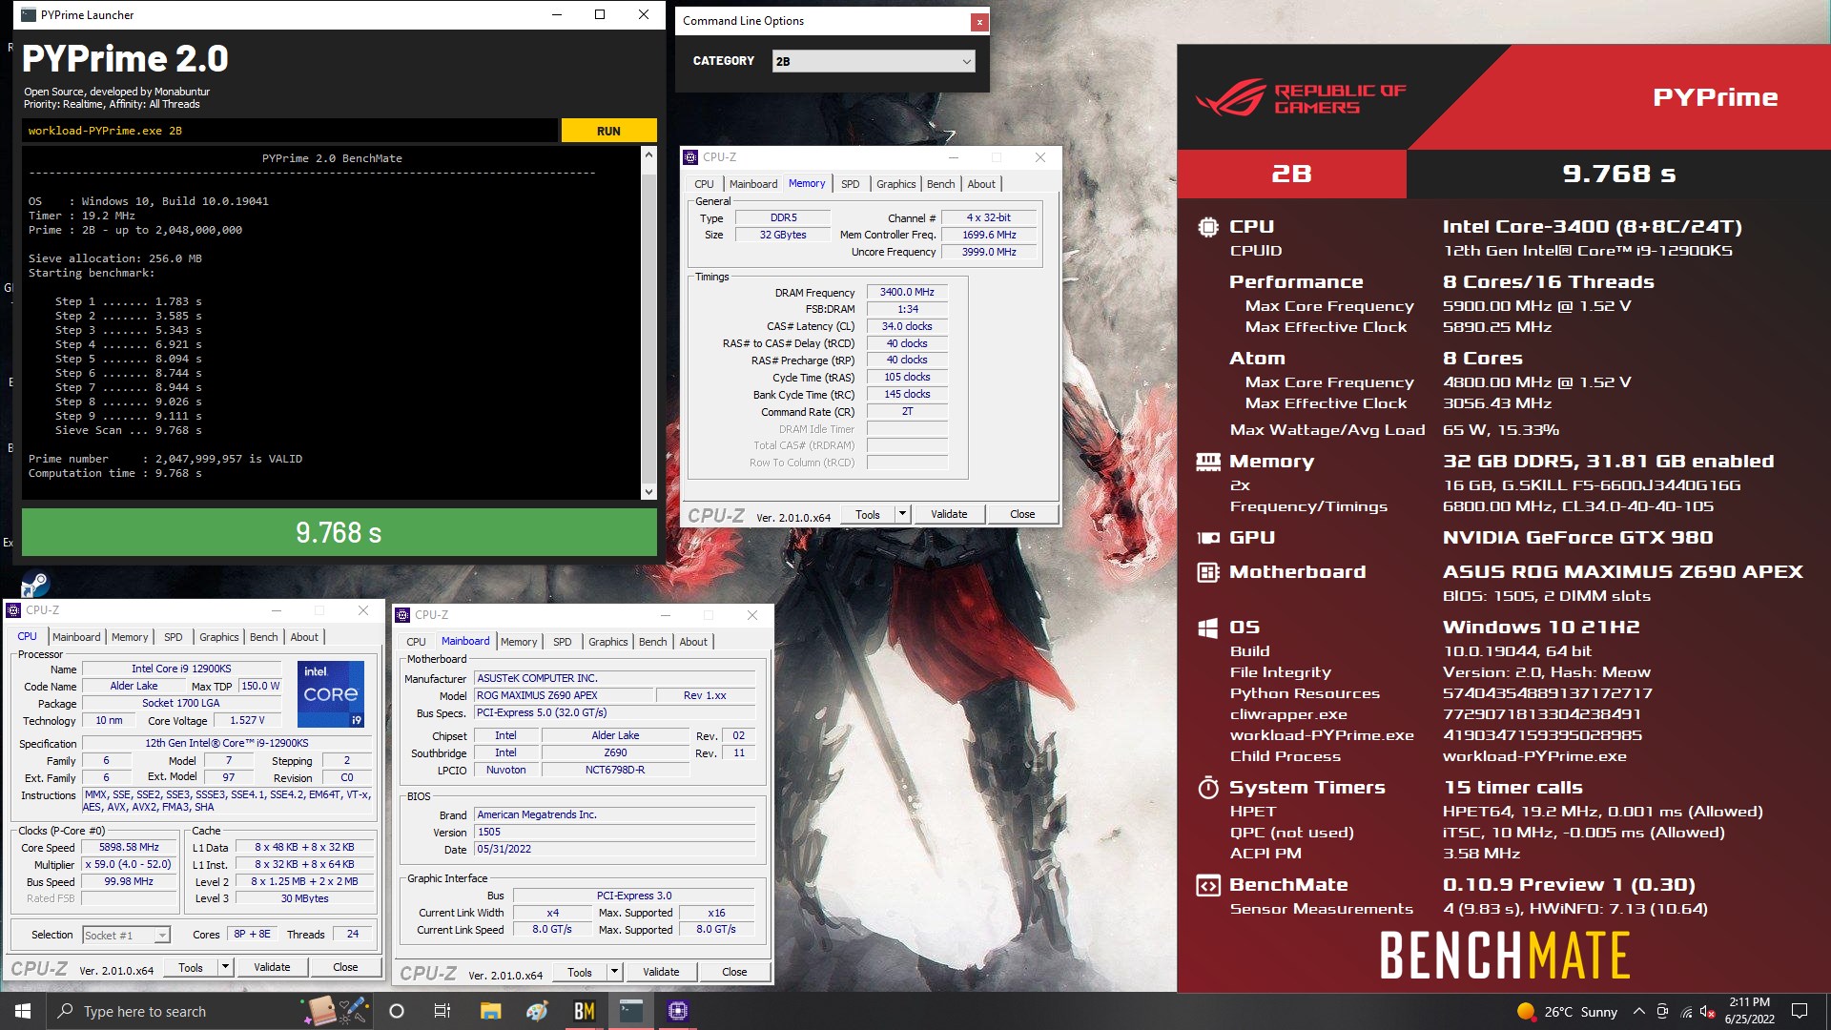
Task: Switch to SPD tab in CPU-tab CPU-Z window
Action: (x=173, y=637)
